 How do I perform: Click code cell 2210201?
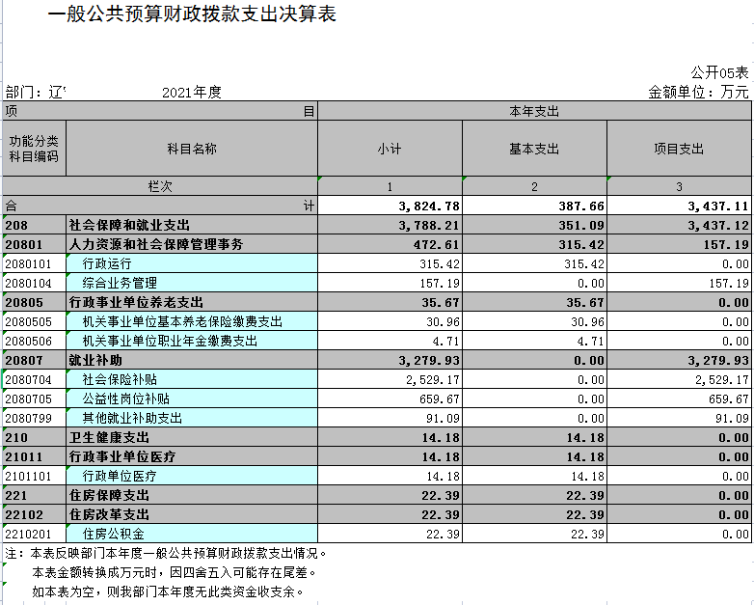[x=34, y=534]
